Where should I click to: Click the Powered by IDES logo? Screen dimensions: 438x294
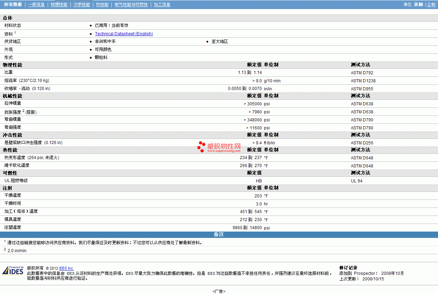coord(13,271)
